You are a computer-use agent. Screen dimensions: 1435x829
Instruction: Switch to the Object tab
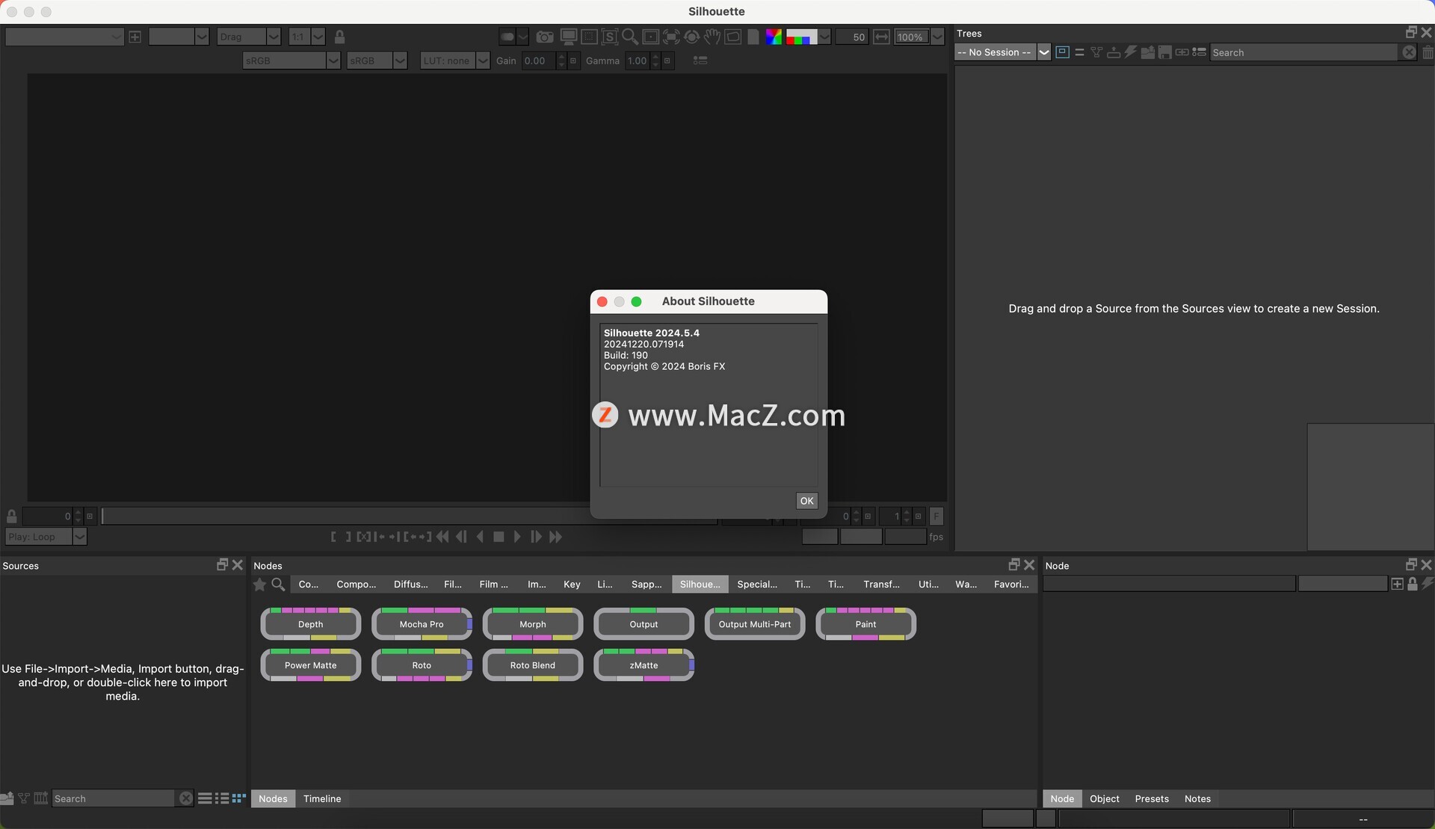1104,798
